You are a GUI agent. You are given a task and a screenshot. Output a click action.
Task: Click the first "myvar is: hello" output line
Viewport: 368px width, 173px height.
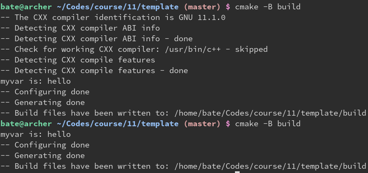(35, 81)
